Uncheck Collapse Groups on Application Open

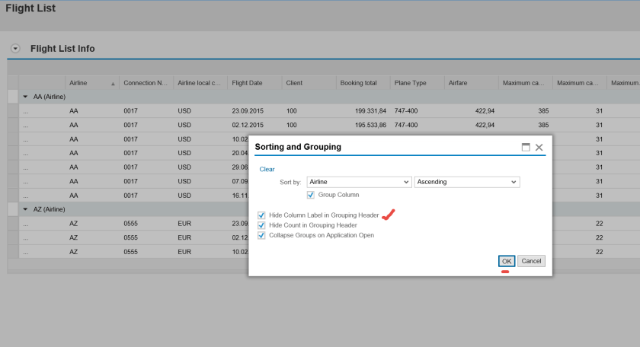pyautogui.click(x=263, y=235)
